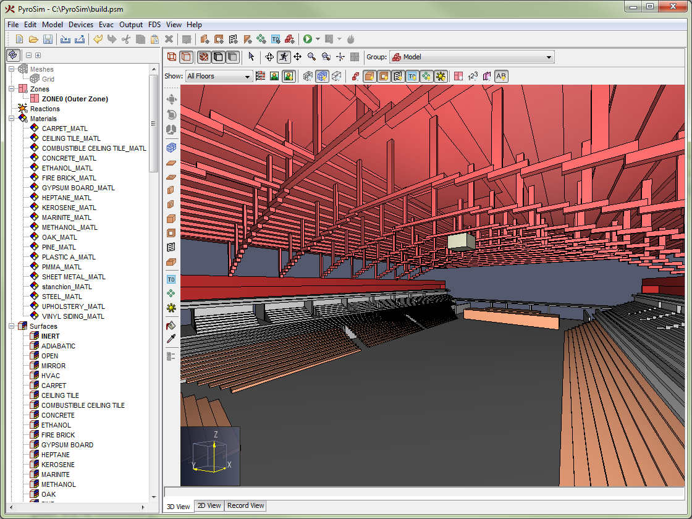Switch to the 2D View tab
The height and width of the screenshot is (519, 692).
coord(209,506)
